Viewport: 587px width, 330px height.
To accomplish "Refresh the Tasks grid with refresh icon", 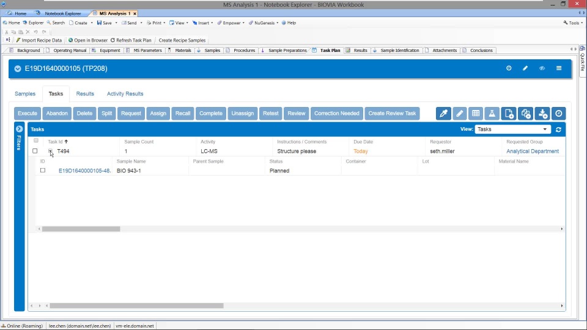I will [x=558, y=130].
